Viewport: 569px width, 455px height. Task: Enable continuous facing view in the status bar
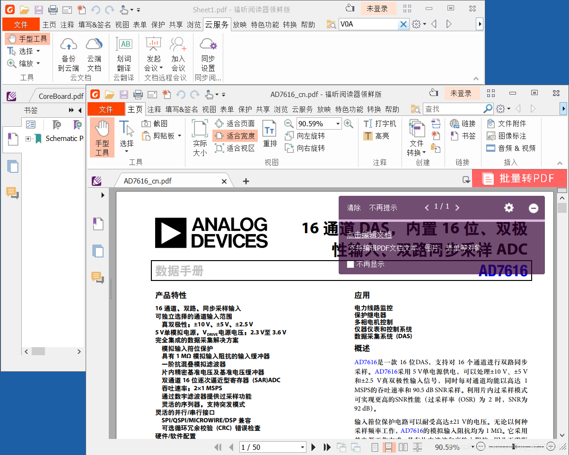coord(416,447)
